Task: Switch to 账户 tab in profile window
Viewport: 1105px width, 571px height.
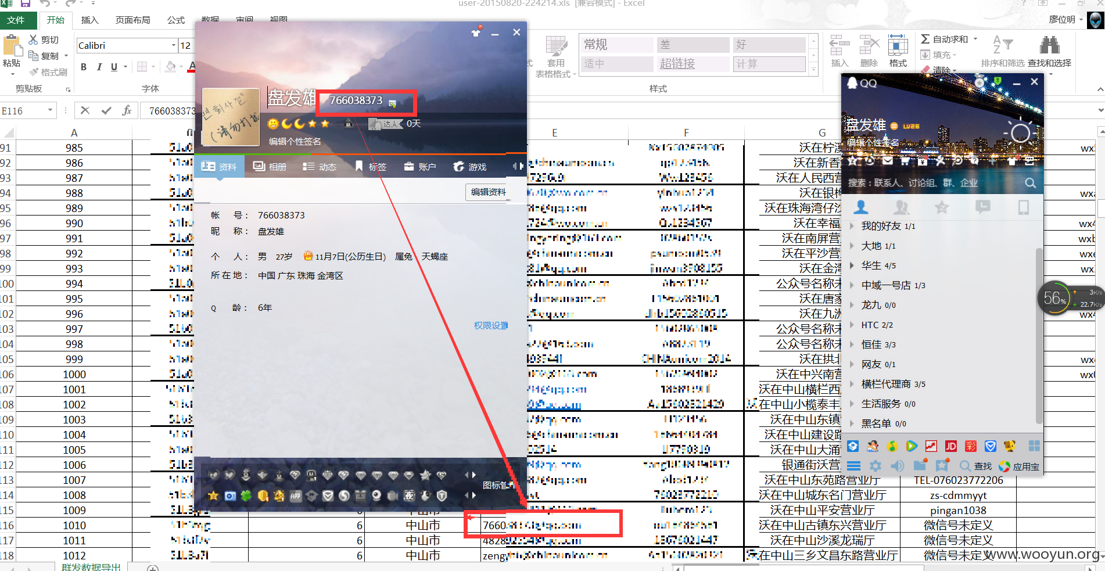Action: tap(420, 167)
